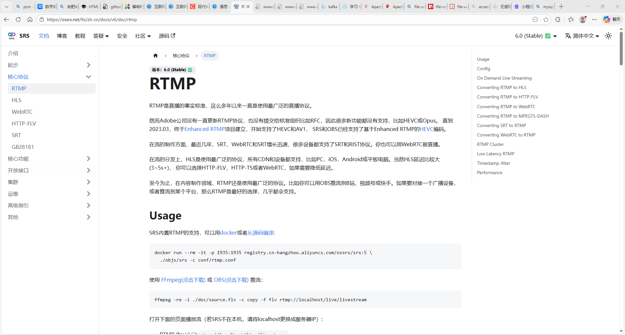Switch to the pcm tab
The height and width of the screenshot is (335, 625).
24,6
